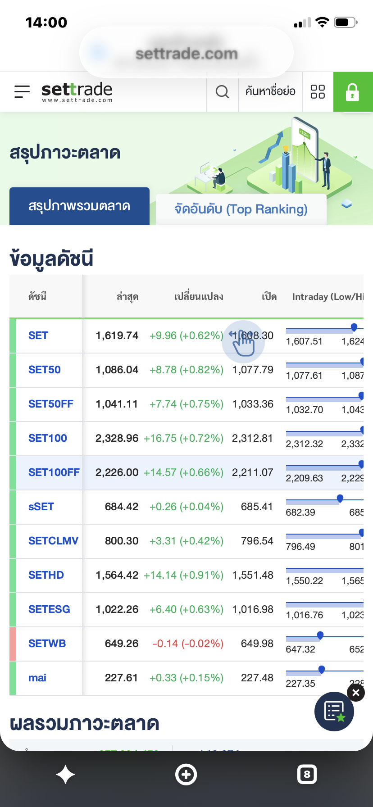Open the tab switcher showing 8 tabs
Image resolution: width=373 pixels, height=807 pixels.
coord(307,775)
